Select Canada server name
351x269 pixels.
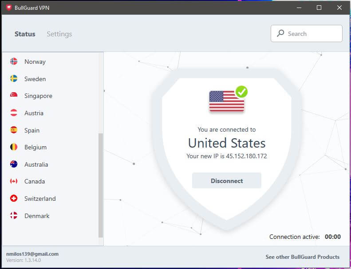[35, 181]
